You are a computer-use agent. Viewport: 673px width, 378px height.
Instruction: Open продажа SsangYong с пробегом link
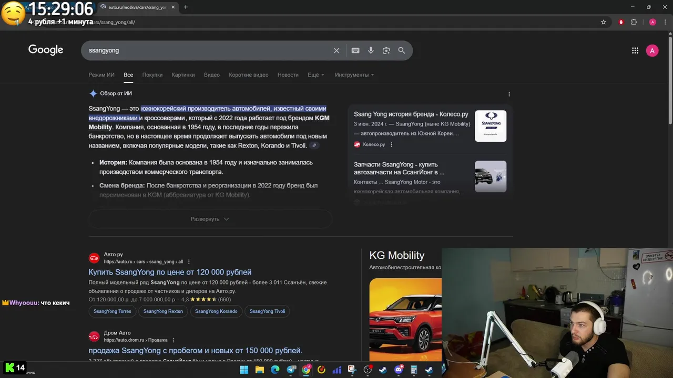click(196, 350)
